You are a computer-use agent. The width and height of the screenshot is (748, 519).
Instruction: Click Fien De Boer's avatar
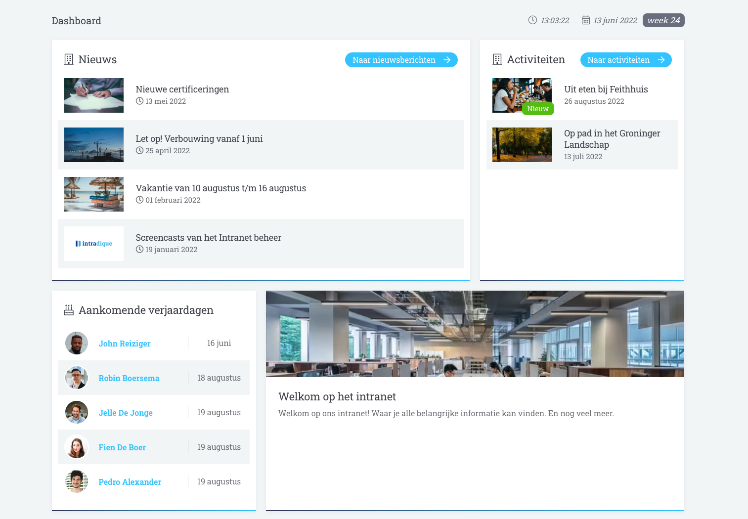tap(77, 447)
